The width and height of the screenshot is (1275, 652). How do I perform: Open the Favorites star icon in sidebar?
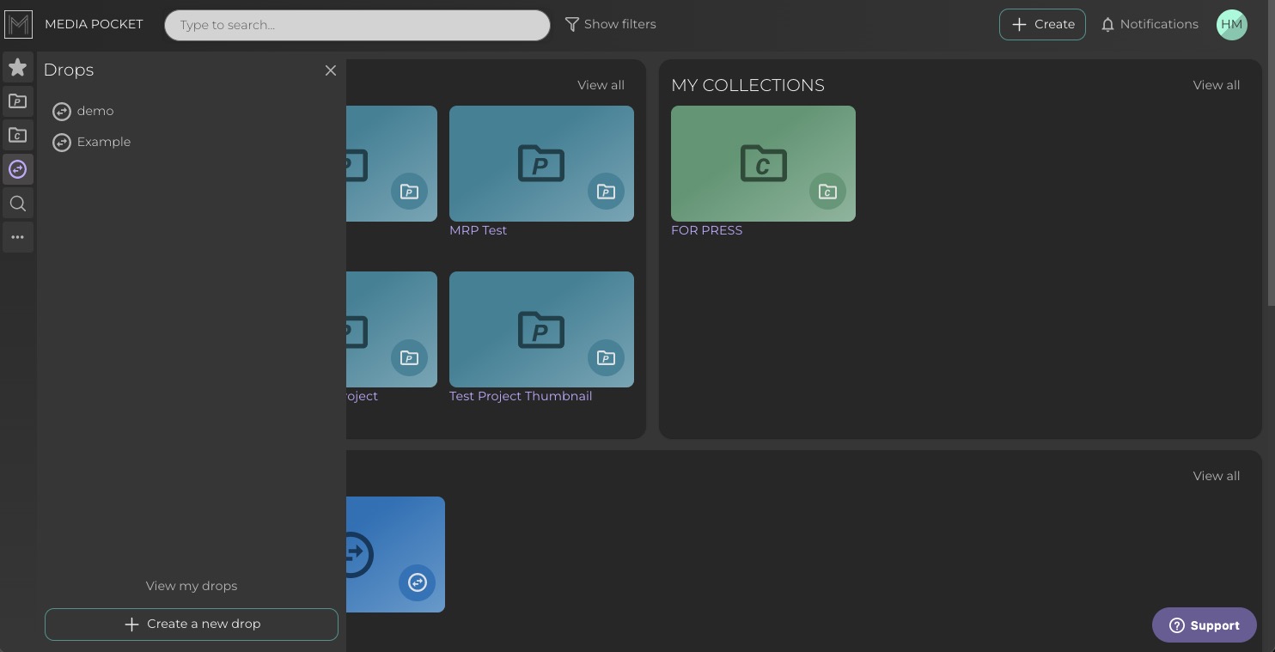coord(17,67)
